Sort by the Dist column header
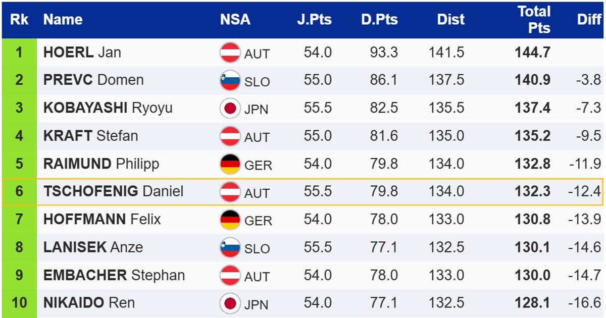The height and width of the screenshot is (318, 606). click(450, 20)
